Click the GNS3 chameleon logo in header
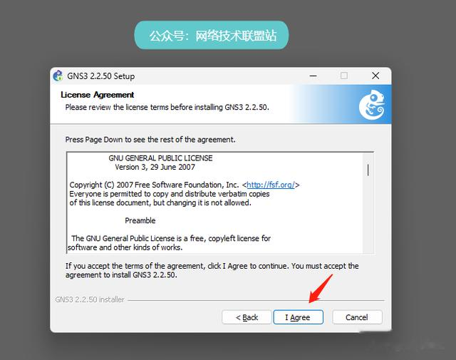Viewport: 456px width, 360px height. coord(372,105)
